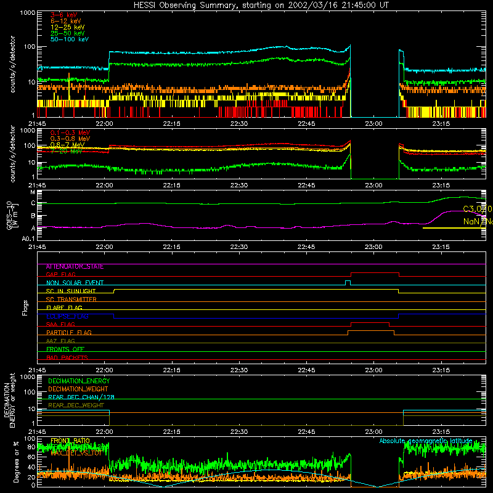
Task: Click the "NaN/Na" annotation in GOES panel
Action: [478, 222]
